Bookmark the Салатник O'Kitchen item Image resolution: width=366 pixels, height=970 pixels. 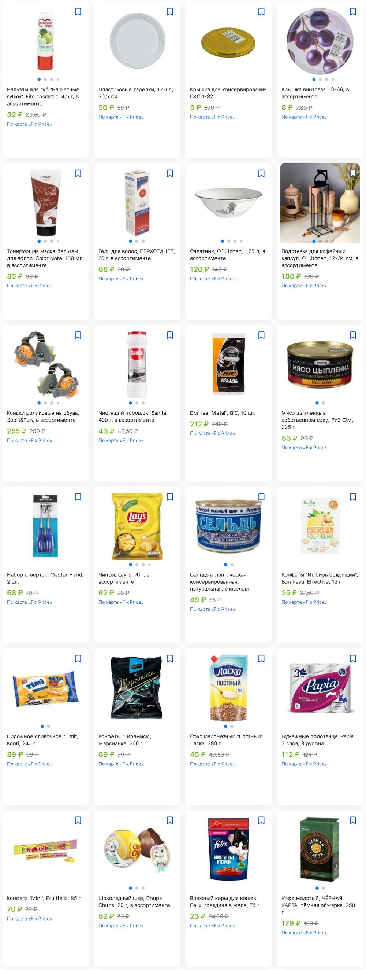pos(261,173)
